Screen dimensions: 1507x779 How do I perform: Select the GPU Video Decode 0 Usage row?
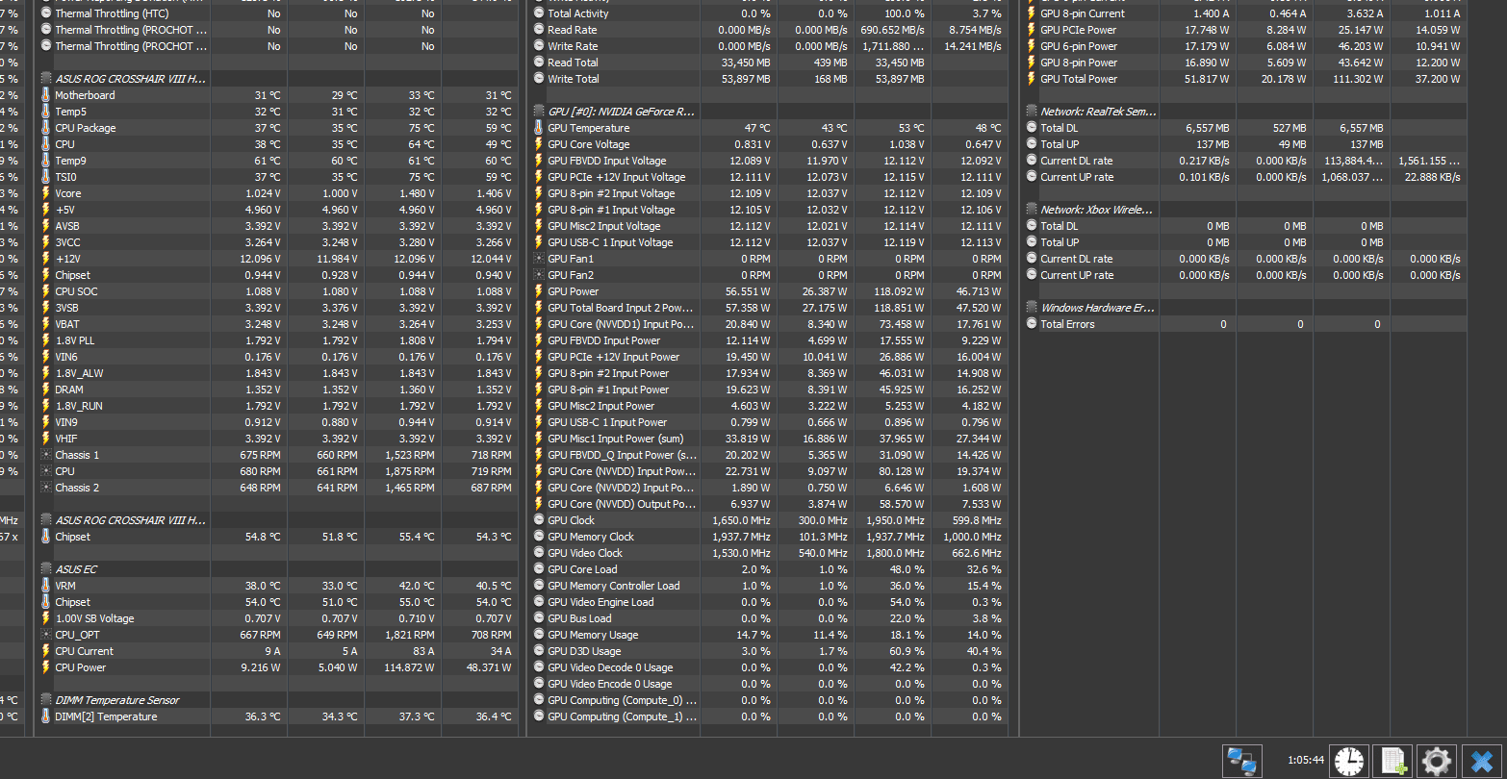point(768,667)
